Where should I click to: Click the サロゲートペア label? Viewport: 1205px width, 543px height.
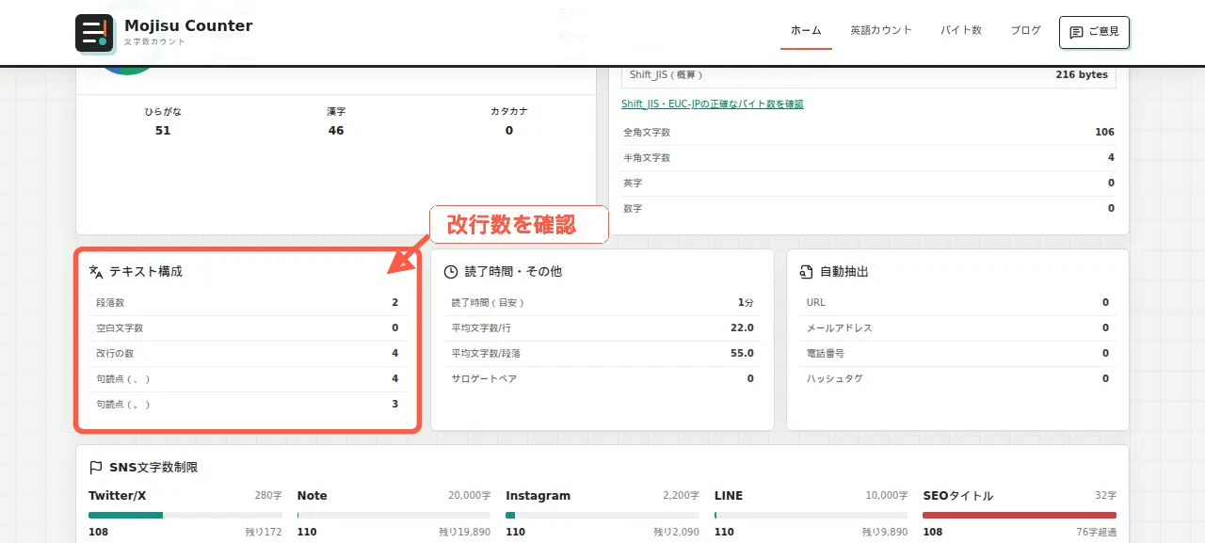point(484,378)
